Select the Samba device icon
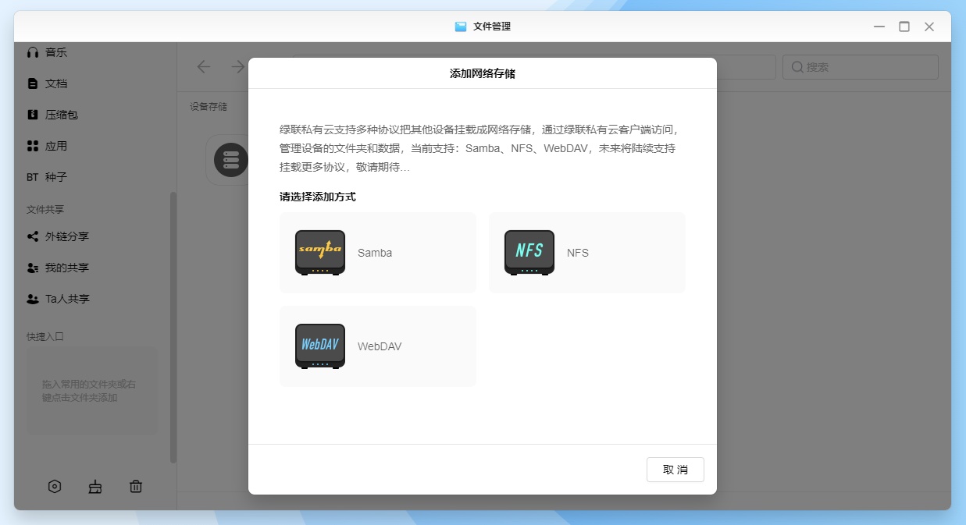 (x=320, y=252)
